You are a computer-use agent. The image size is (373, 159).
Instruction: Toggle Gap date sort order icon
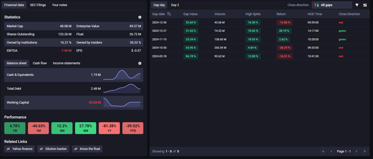(169, 14)
